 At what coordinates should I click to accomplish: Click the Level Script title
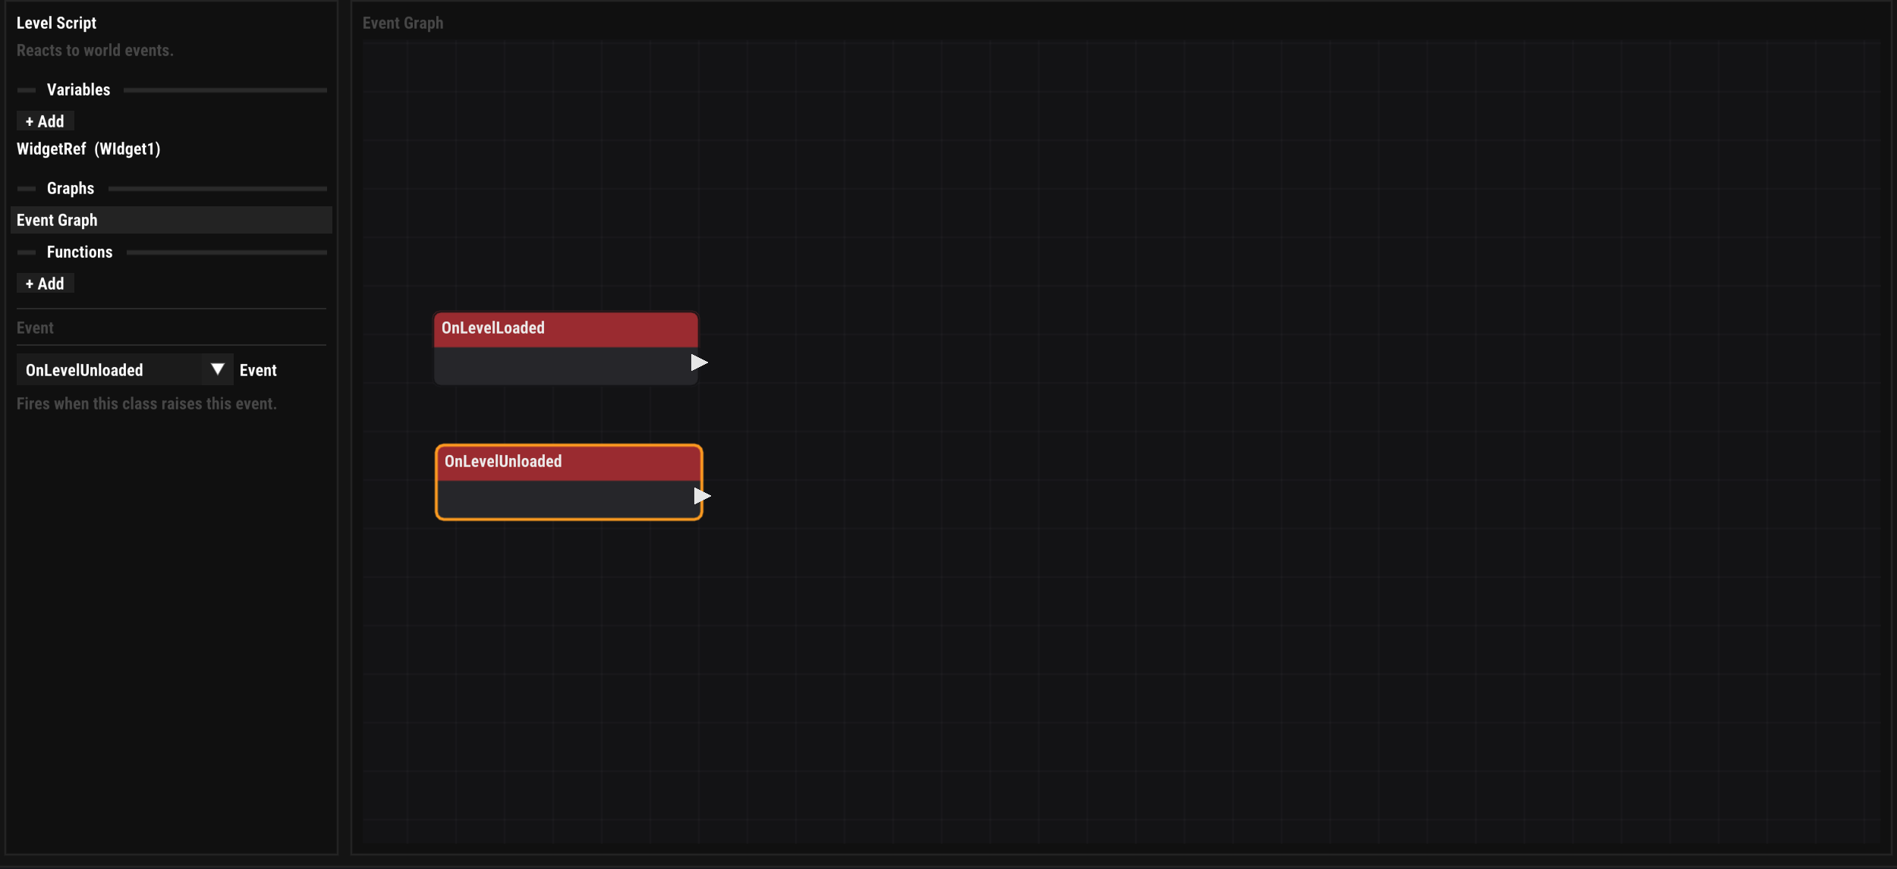tap(57, 23)
